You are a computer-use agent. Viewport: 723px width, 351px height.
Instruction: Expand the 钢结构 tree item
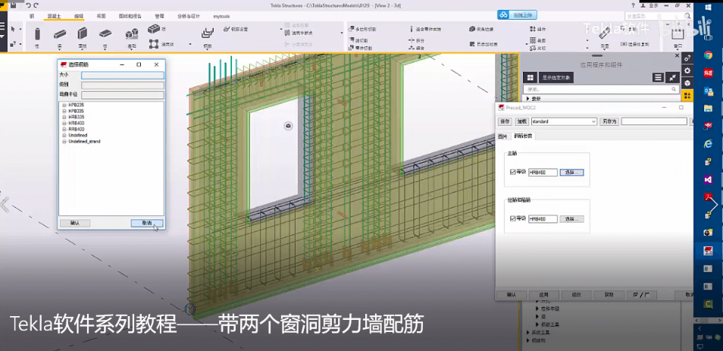(x=528, y=340)
